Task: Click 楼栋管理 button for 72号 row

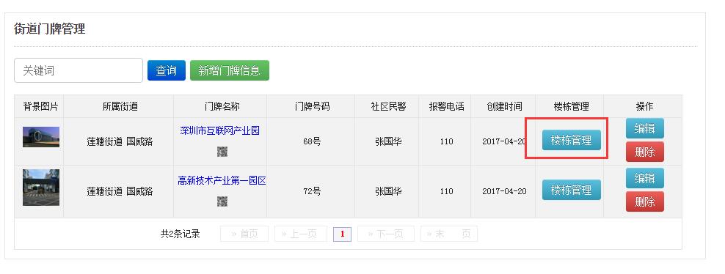Action: pos(572,190)
